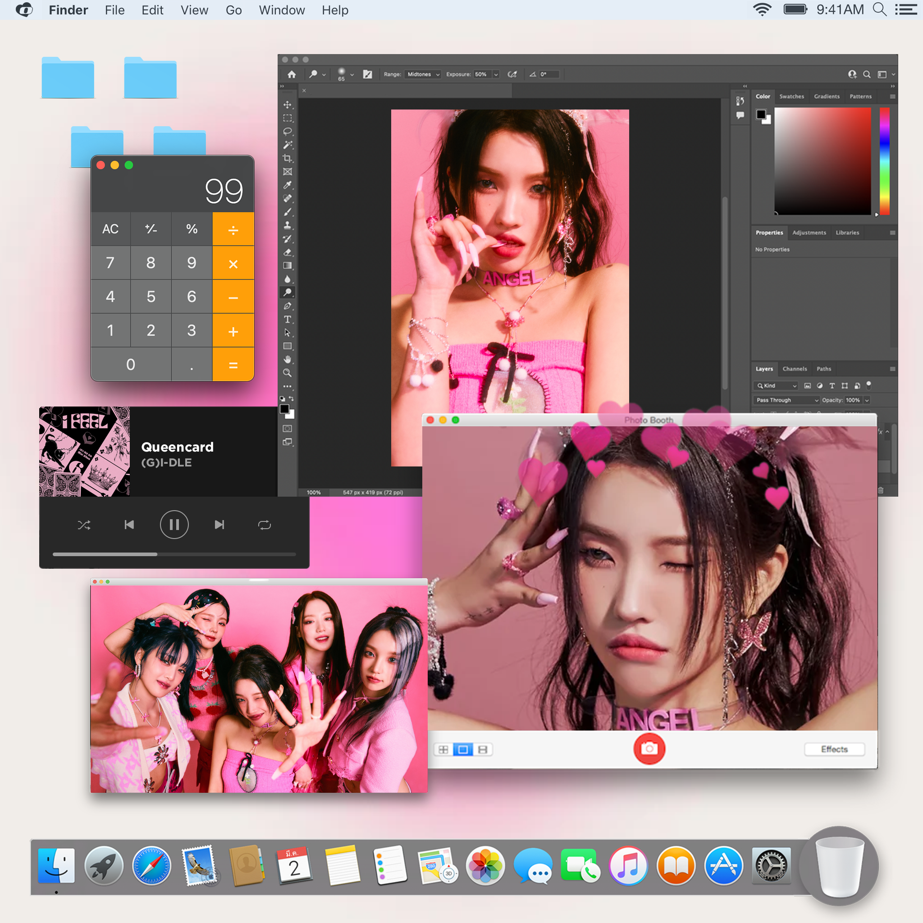923x923 pixels.
Task: Toggle repeat in the music player
Action: click(x=264, y=524)
